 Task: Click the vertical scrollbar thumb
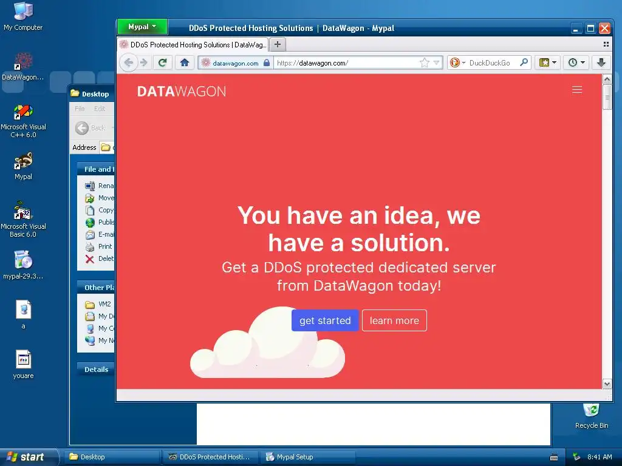click(607, 97)
